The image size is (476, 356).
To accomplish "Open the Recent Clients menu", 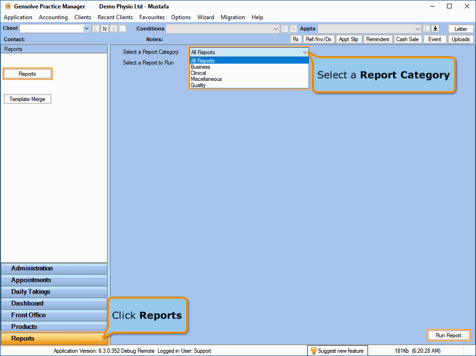I will pyautogui.click(x=115, y=17).
